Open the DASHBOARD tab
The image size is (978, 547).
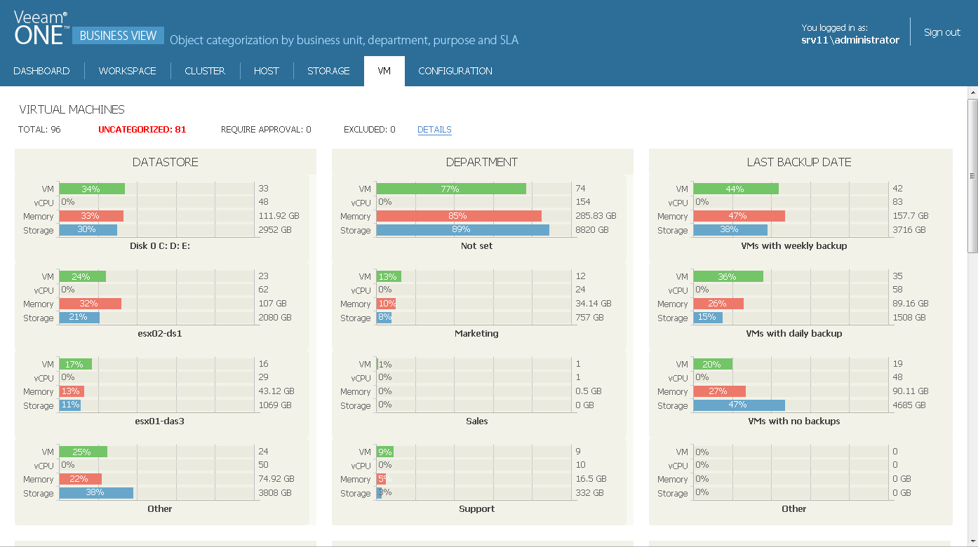(x=41, y=71)
